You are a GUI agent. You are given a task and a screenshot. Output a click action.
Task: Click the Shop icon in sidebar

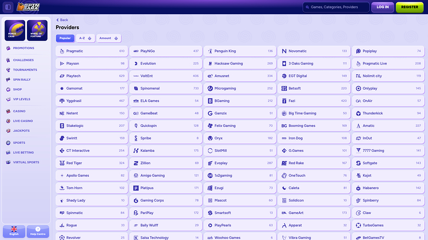click(8, 89)
